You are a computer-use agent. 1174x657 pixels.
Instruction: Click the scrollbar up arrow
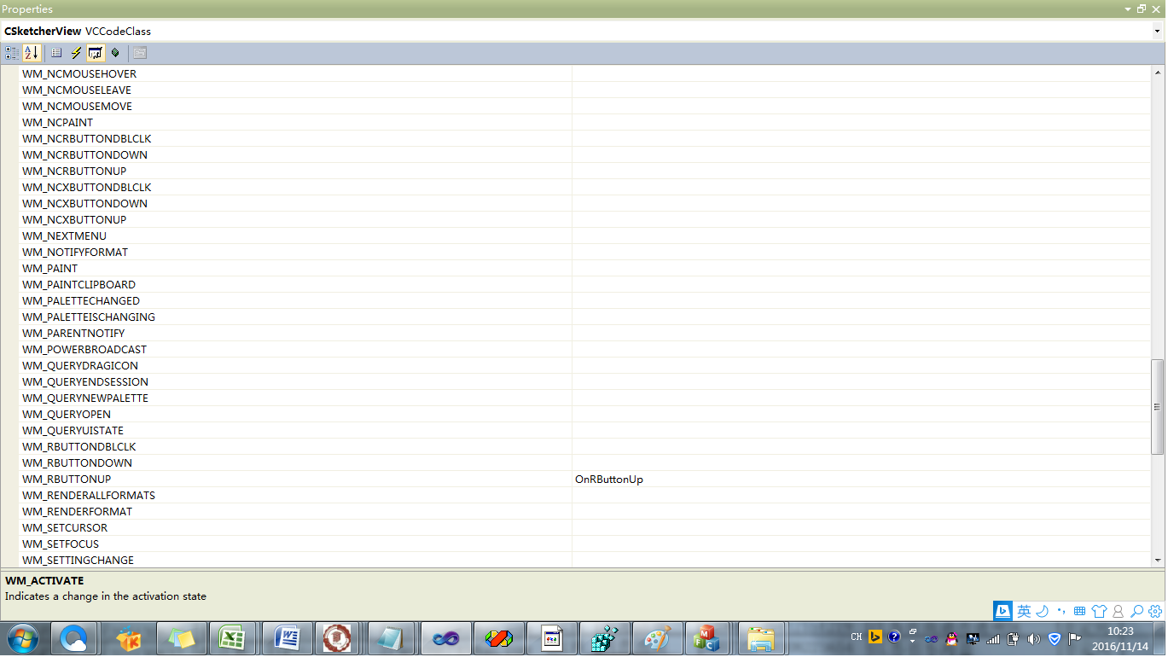click(1158, 73)
